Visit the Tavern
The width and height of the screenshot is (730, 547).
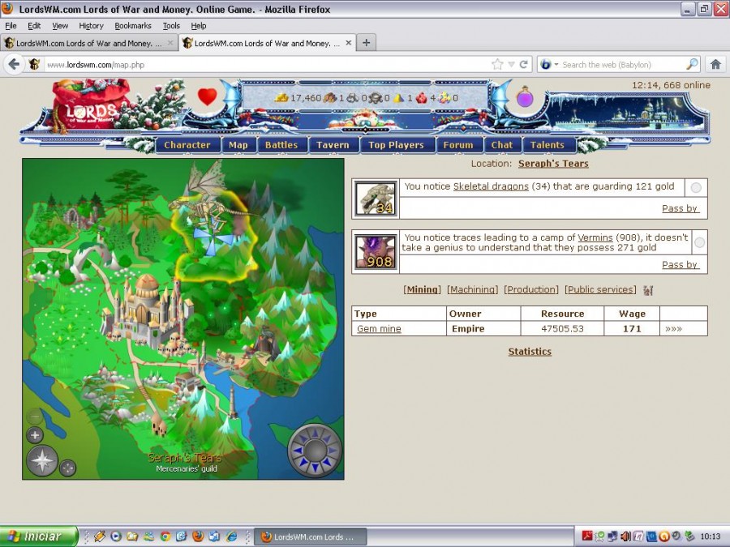[333, 145]
